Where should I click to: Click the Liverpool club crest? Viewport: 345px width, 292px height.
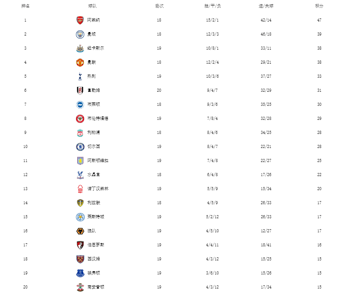(x=80, y=133)
